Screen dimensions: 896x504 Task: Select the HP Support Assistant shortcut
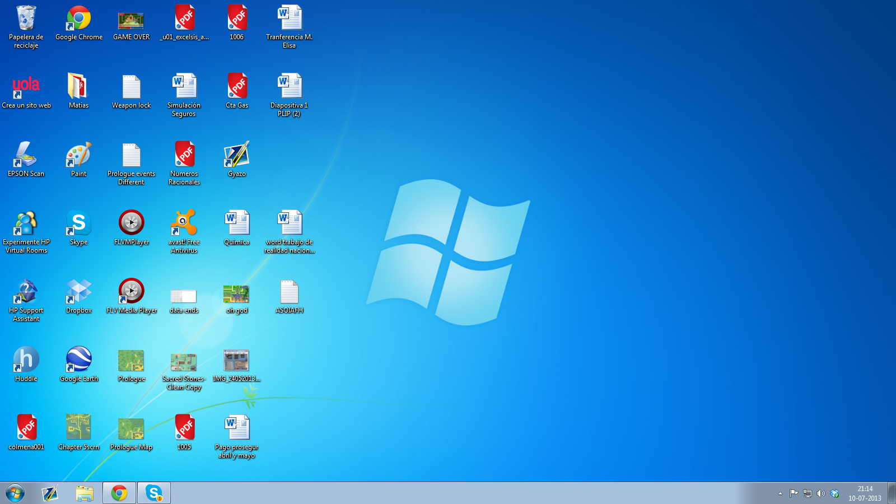pyautogui.click(x=26, y=300)
